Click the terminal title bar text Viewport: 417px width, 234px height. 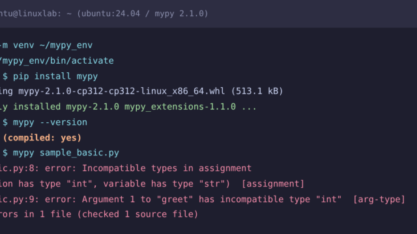point(104,14)
